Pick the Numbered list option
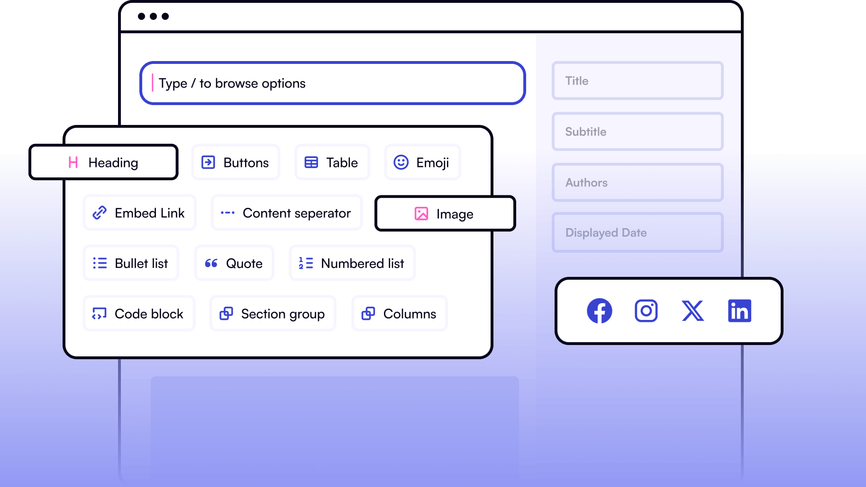The image size is (866, 487). point(352,263)
